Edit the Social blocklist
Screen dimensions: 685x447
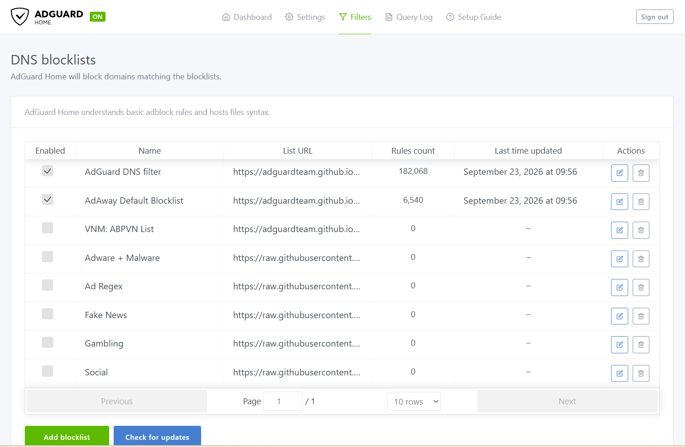[x=620, y=373]
